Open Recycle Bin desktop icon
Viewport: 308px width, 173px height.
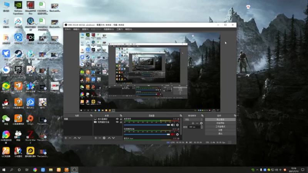6,23
